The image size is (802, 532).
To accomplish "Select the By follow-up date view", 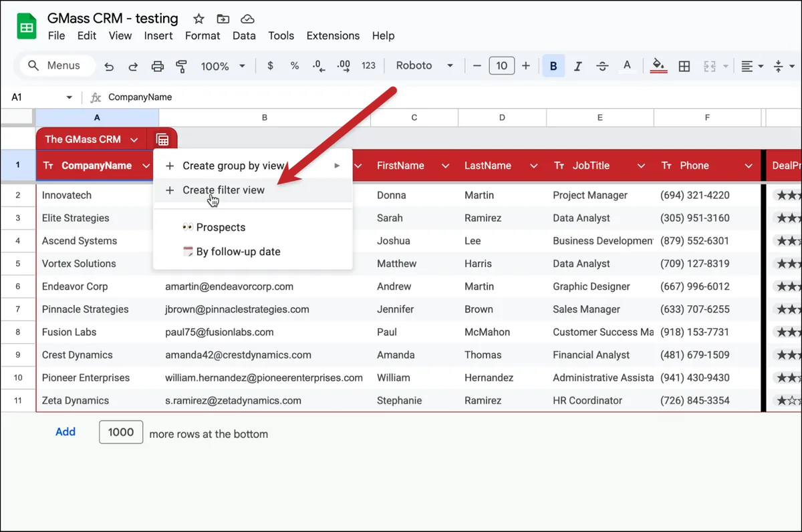I will 253,252.
